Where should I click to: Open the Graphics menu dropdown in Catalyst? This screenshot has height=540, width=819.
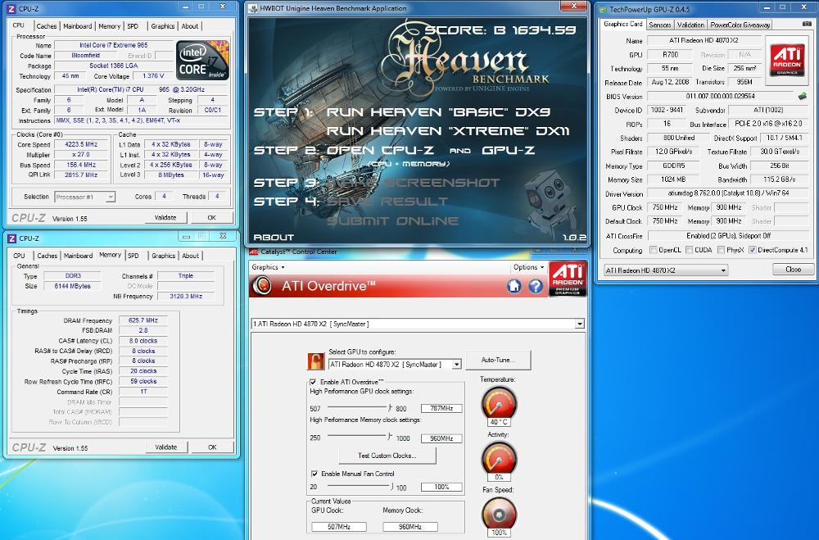[x=268, y=267]
